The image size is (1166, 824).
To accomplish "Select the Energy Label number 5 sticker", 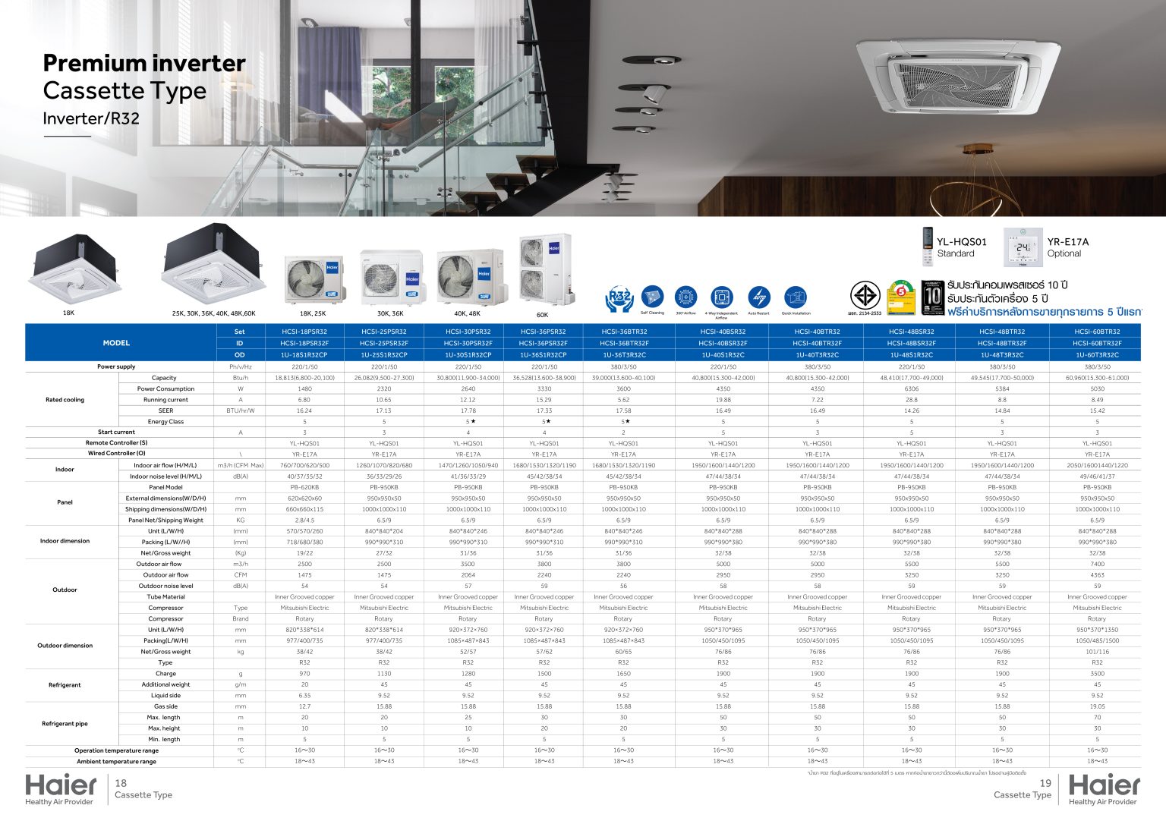I will tap(901, 297).
